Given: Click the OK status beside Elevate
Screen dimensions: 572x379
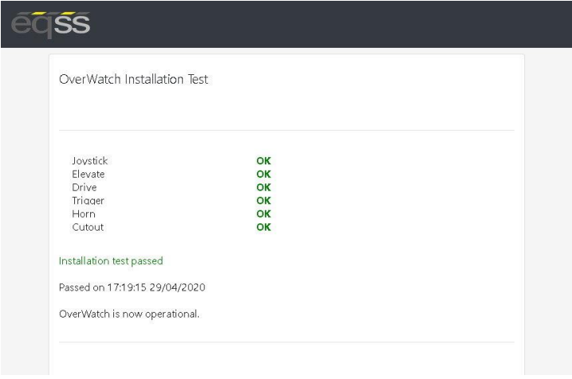Looking at the screenshot, I should tap(263, 174).
